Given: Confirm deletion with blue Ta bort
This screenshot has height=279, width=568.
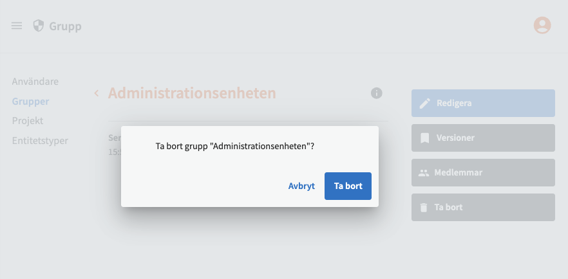Looking at the screenshot, I should point(348,186).
